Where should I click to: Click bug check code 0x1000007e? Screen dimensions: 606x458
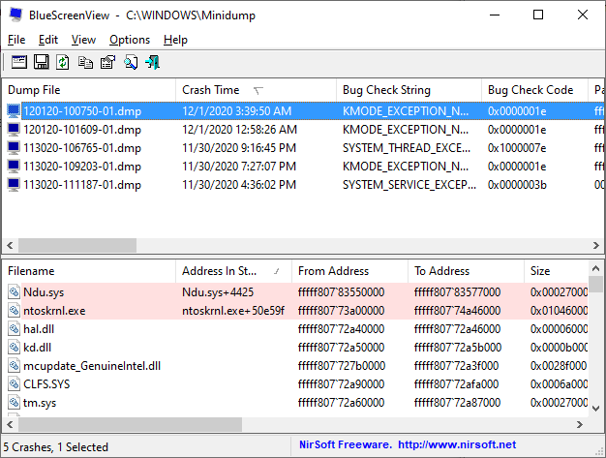click(x=517, y=147)
